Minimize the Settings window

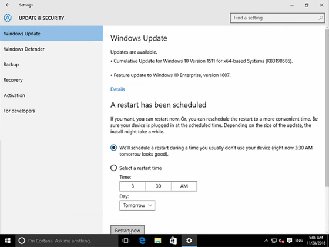(292, 5)
